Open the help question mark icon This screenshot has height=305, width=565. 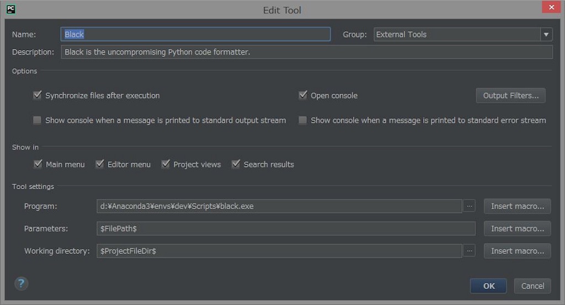point(22,283)
